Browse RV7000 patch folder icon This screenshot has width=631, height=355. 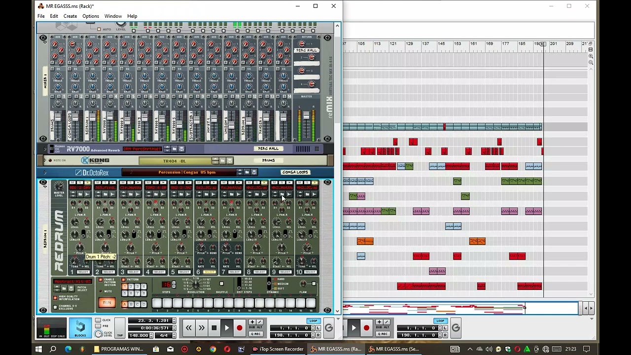click(x=175, y=149)
